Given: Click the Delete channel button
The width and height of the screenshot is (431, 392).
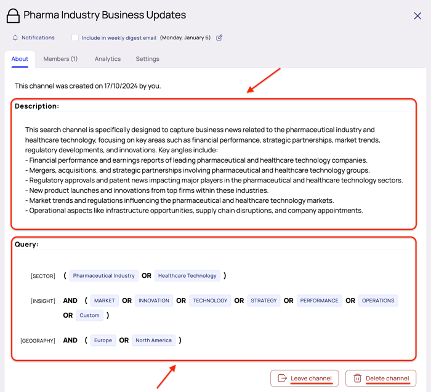Looking at the screenshot, I should coord(381,378).
